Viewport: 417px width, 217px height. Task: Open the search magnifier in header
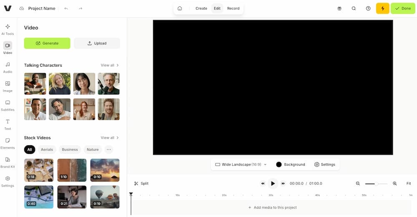[354, 8]
